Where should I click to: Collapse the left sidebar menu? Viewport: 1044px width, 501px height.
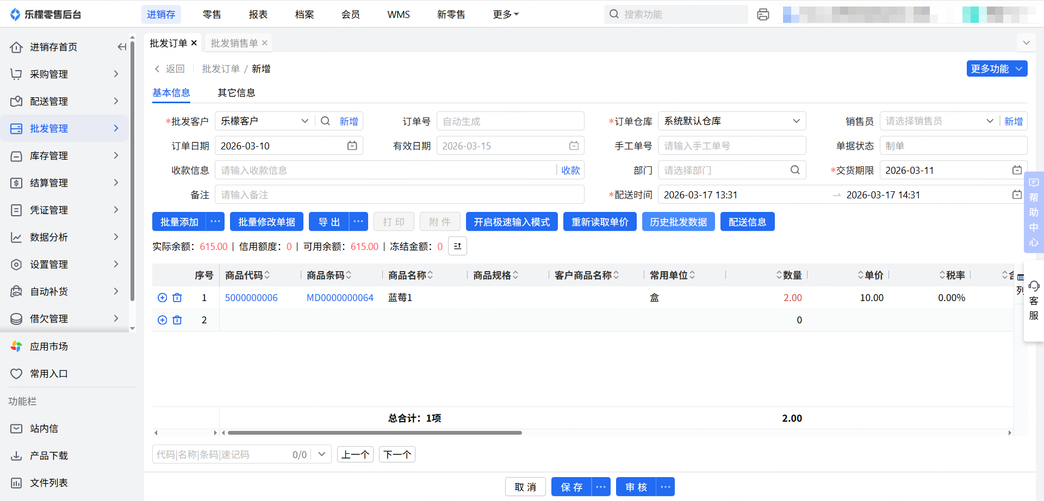coord(122,47)
